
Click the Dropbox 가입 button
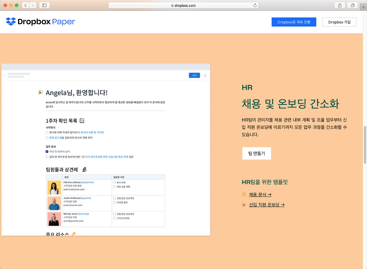pos(339,22)
